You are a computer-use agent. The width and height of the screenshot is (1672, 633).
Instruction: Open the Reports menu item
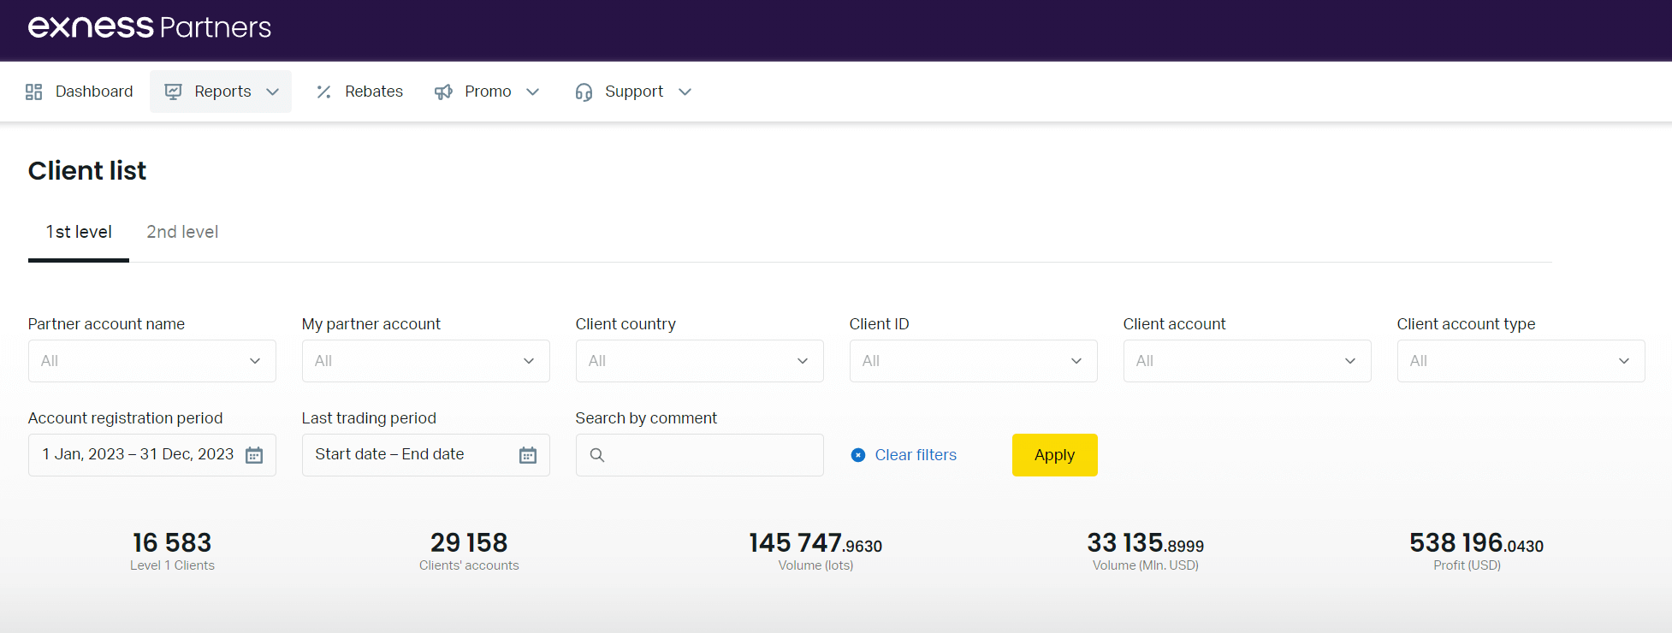tap(221, 92)
